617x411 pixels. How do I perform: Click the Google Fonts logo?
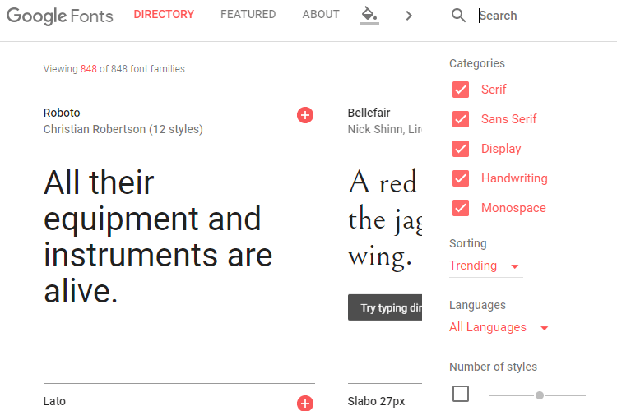point(60,16)
